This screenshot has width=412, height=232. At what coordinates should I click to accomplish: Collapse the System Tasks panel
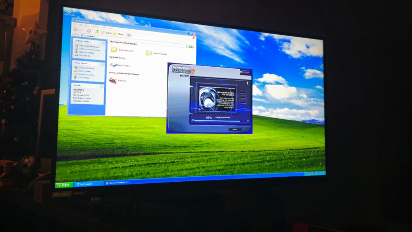click(x=103, y=43)
